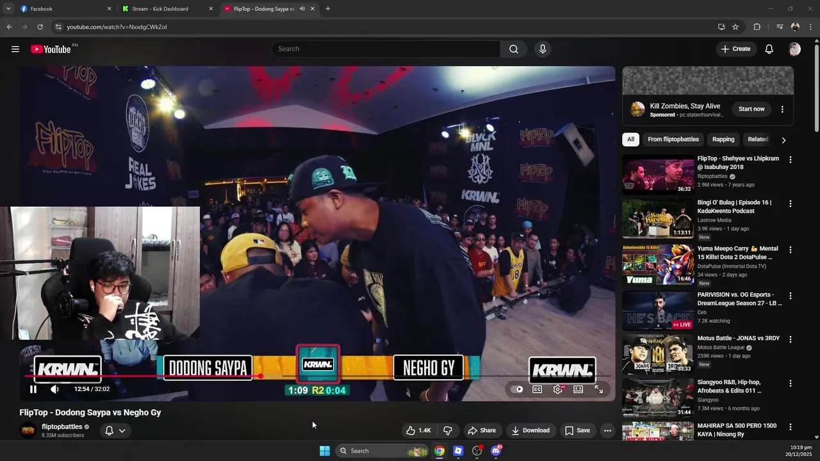Pause the video
Viewport: 820px width, 461px height.
pyautogui.click(x=33, y=389)
